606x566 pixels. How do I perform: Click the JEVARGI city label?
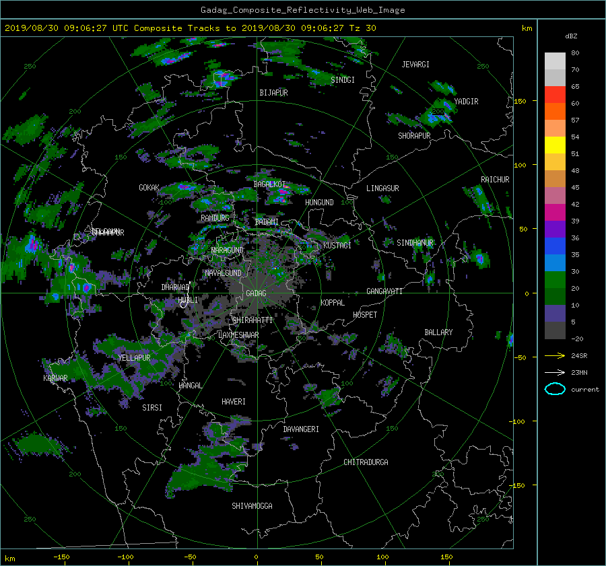415,65
